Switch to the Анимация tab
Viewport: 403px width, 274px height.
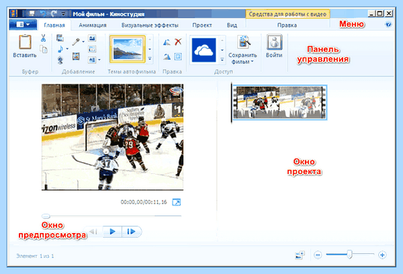pos(93,26)
